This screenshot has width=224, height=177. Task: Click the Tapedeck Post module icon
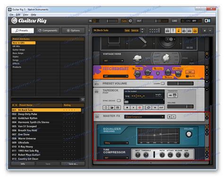(97, 92)
